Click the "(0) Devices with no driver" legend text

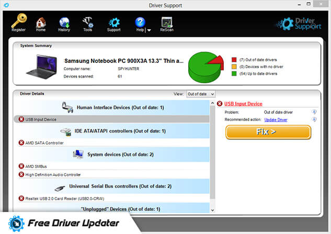pos(261,67)
